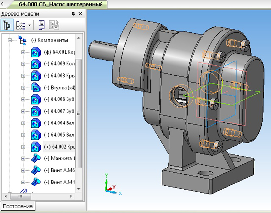Expand the Манжета component
This screenshot has height=213, width=271.
click(23, 158)
